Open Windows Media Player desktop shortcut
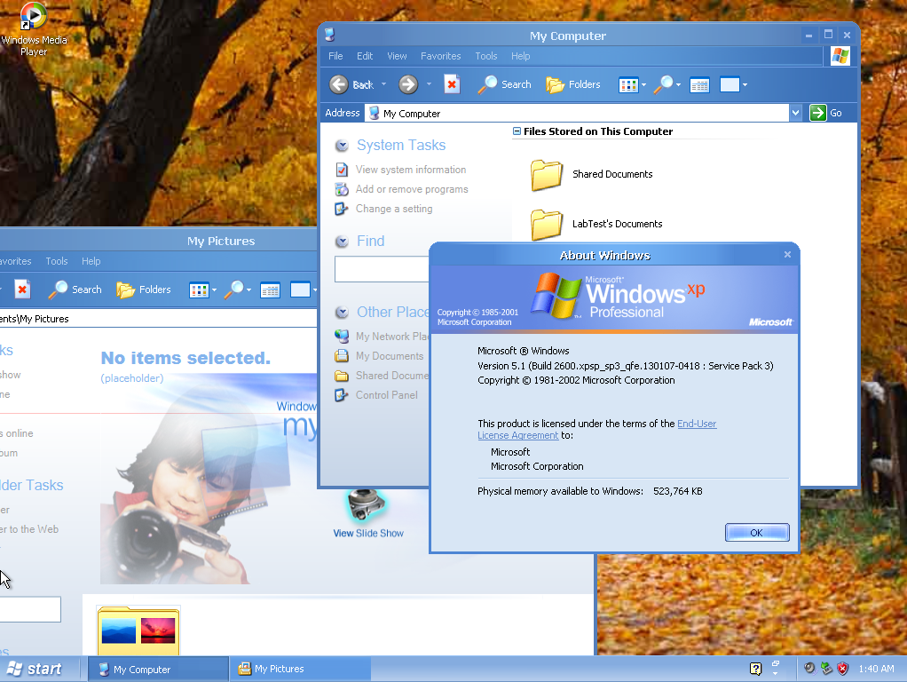 [x=34, y=29]
